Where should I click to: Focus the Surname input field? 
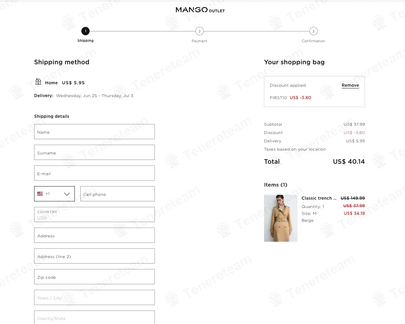point(94,152)
